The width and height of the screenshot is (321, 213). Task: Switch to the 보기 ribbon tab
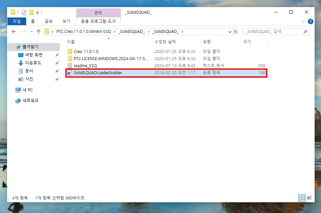coord(66,21)
